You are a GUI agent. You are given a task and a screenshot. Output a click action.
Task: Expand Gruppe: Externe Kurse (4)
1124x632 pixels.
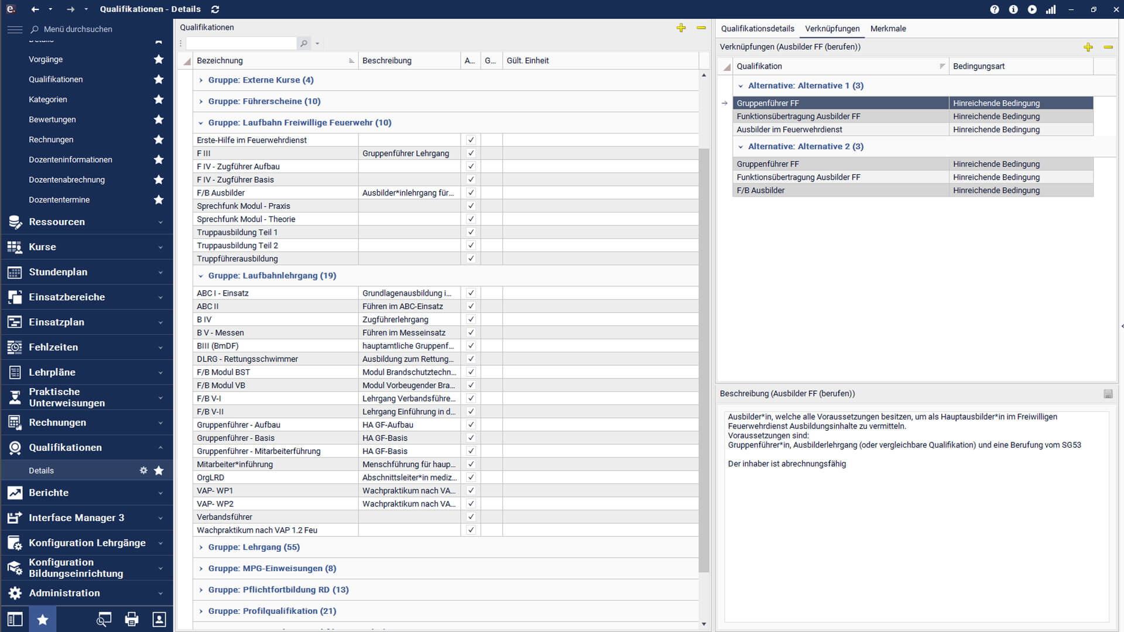(x=201, y=80)
